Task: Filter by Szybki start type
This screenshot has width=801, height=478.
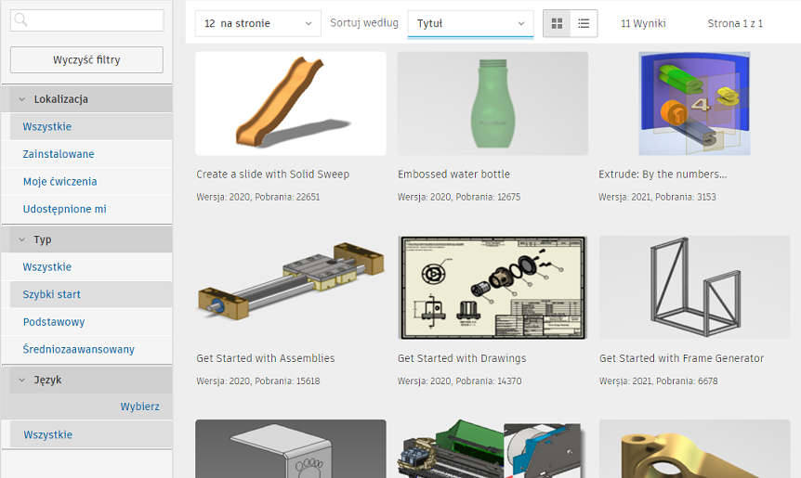Action: pyautogui.click(x=91, y=294)
